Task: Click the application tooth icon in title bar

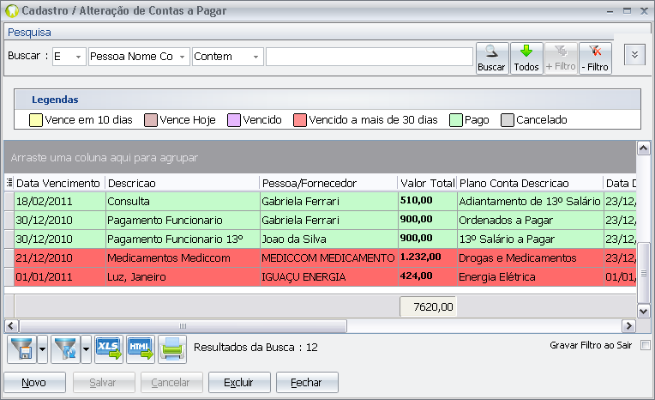Action: (12, 11)
